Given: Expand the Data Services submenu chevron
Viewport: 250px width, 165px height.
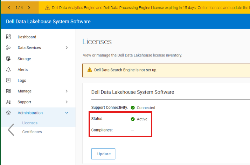Looking at the screenshot, I should (67, 48).
